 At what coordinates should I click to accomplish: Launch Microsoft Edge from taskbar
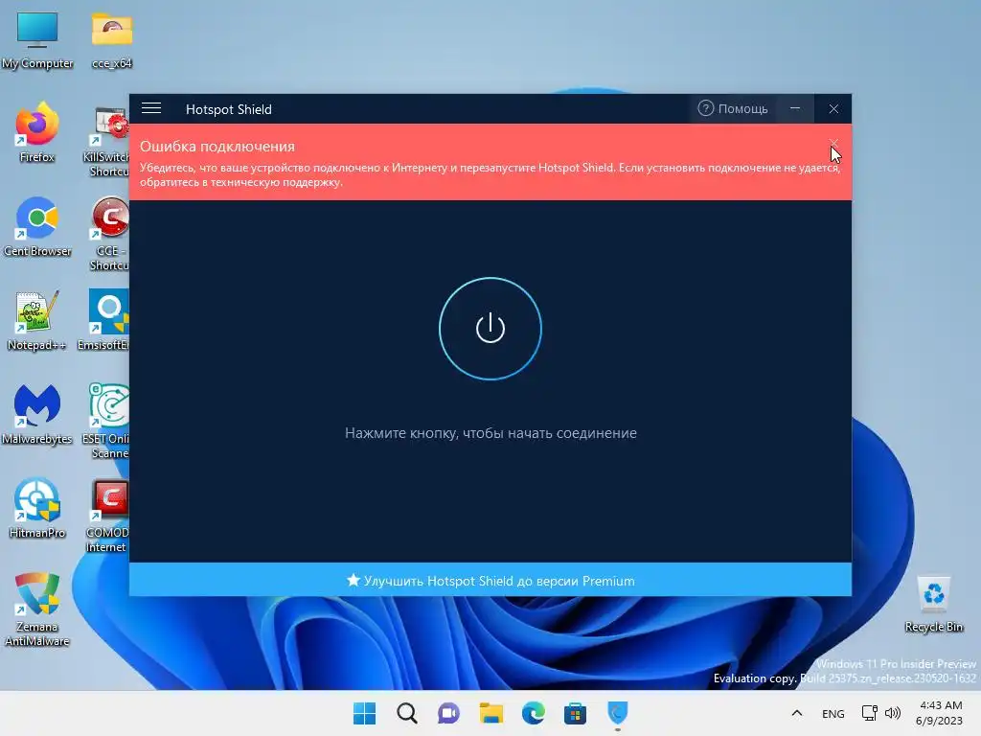pos(533,713)
